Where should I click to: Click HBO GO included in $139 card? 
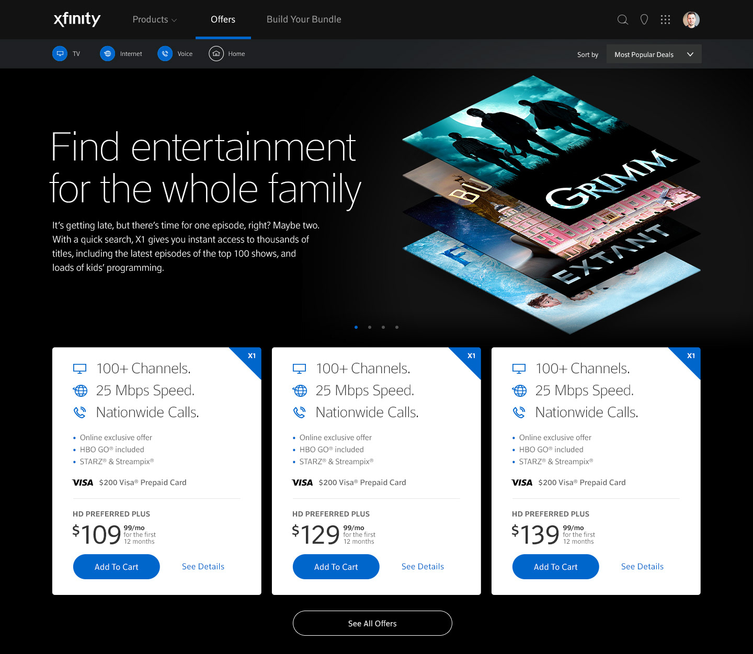pyautogui.click(x=551, y=450)
